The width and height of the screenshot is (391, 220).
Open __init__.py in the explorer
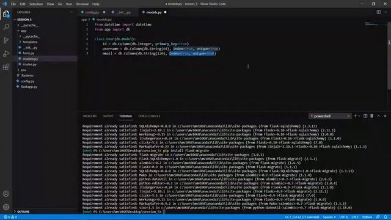coord(30,48)
